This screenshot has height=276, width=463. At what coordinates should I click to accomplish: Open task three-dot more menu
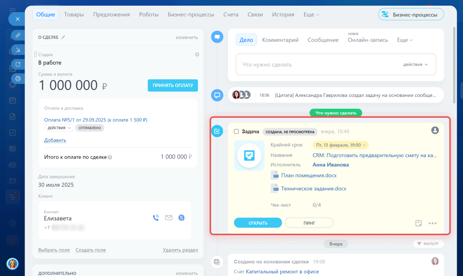point(432,223)
